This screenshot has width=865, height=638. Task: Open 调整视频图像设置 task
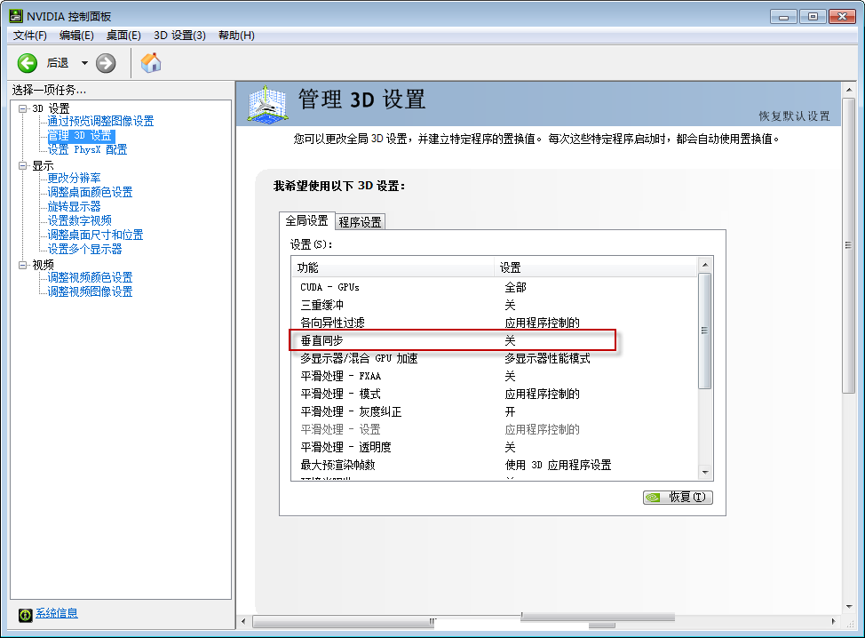point(90,291)
